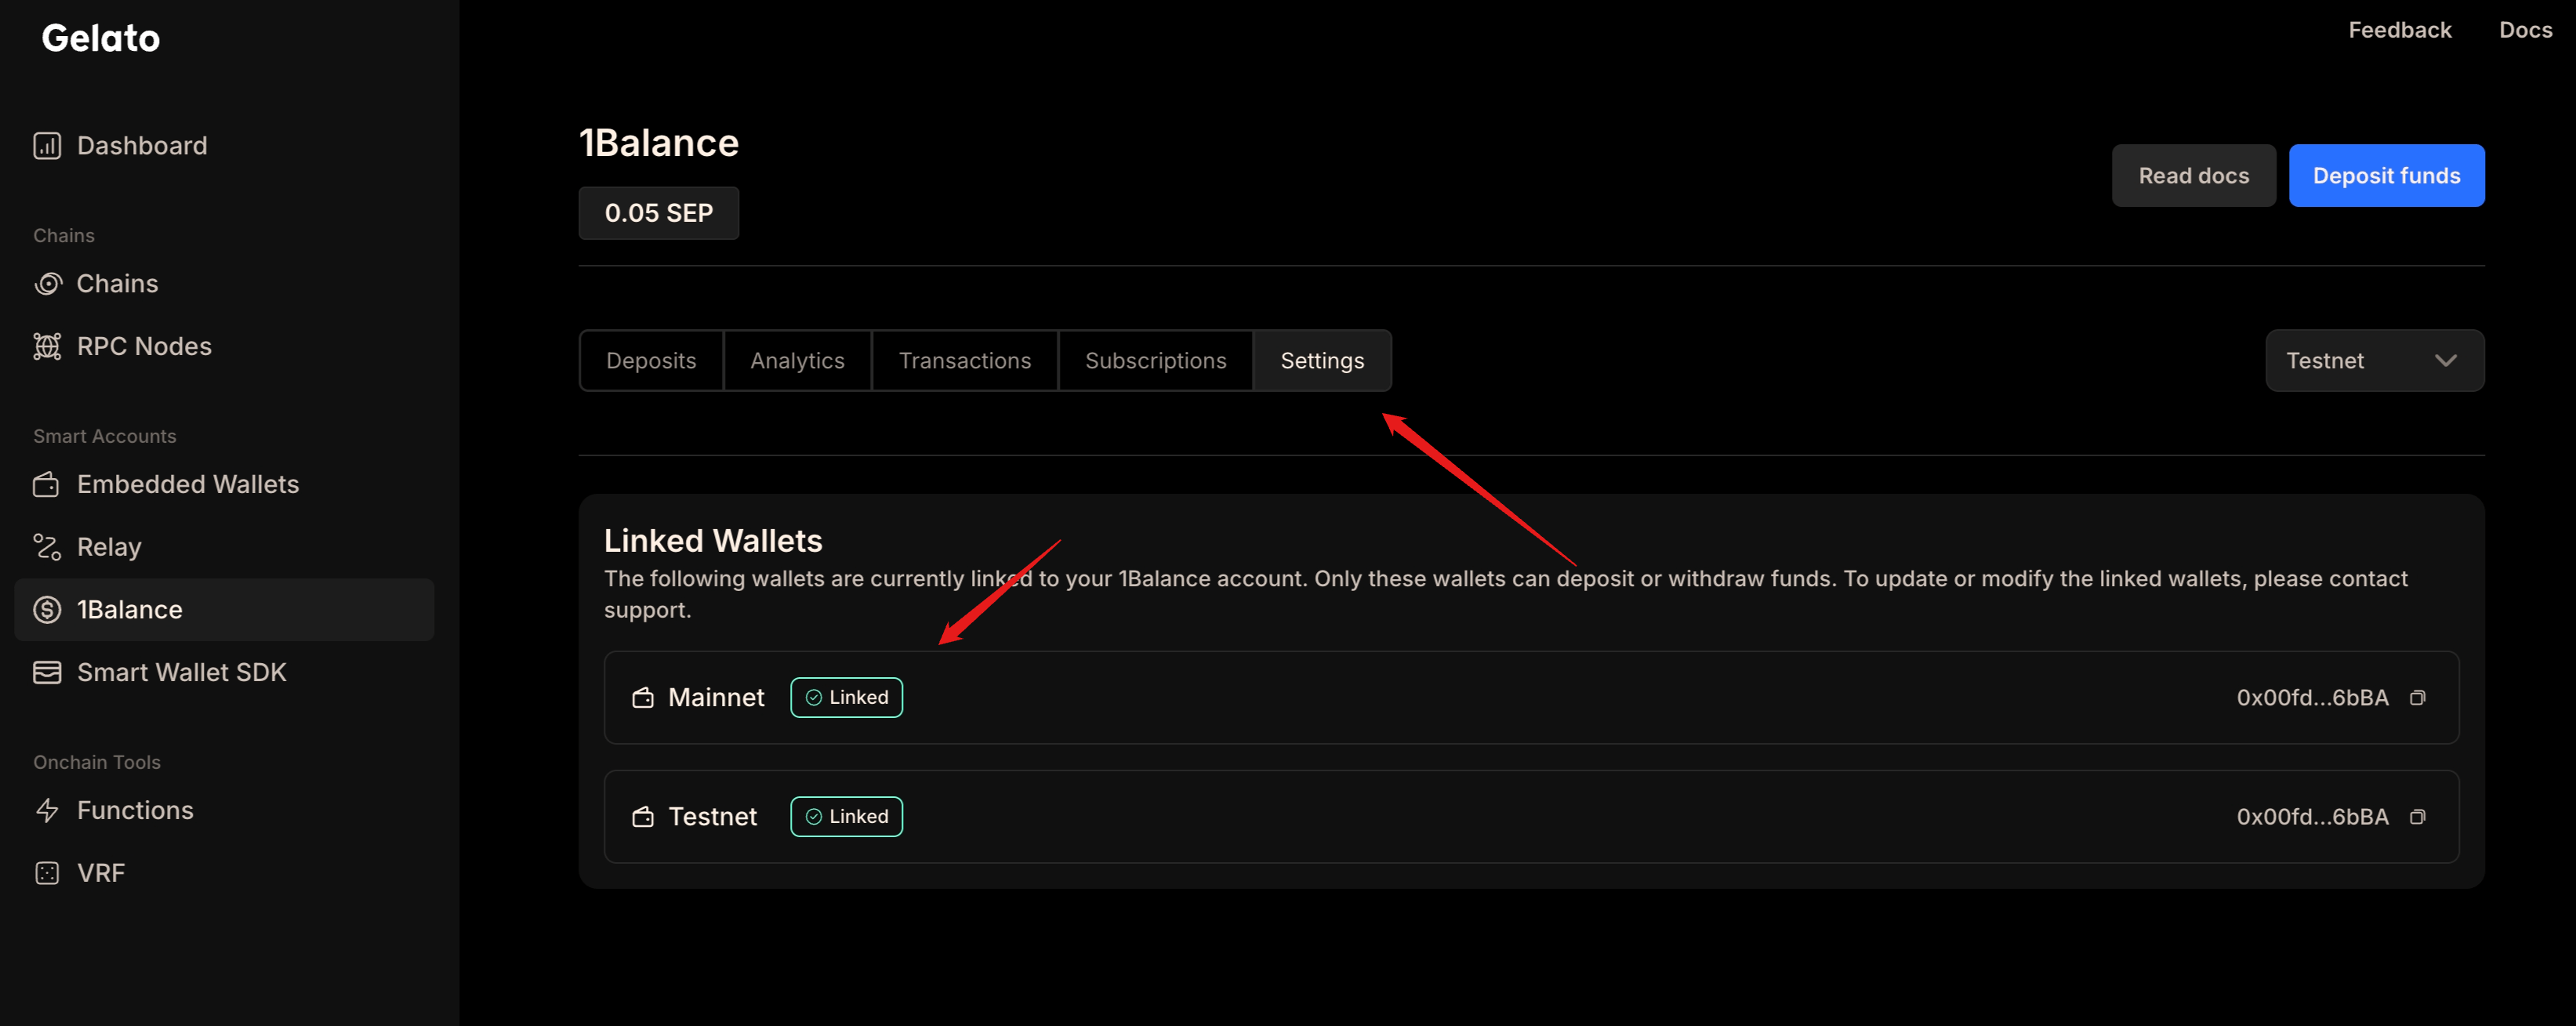Go to the Subscriptions tab

[1155, 361]
